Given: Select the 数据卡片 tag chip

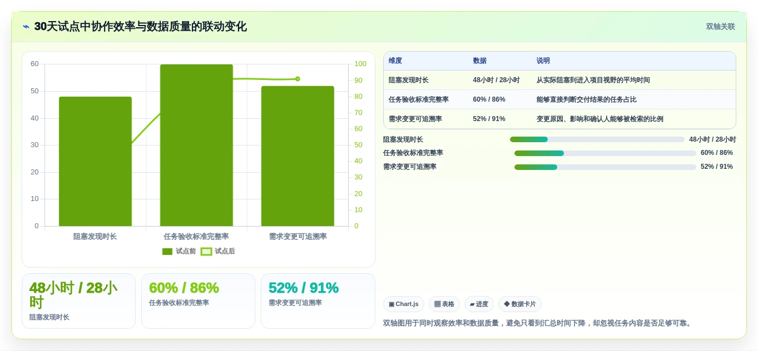Looking at the screenshot, I should coord(520,304).
